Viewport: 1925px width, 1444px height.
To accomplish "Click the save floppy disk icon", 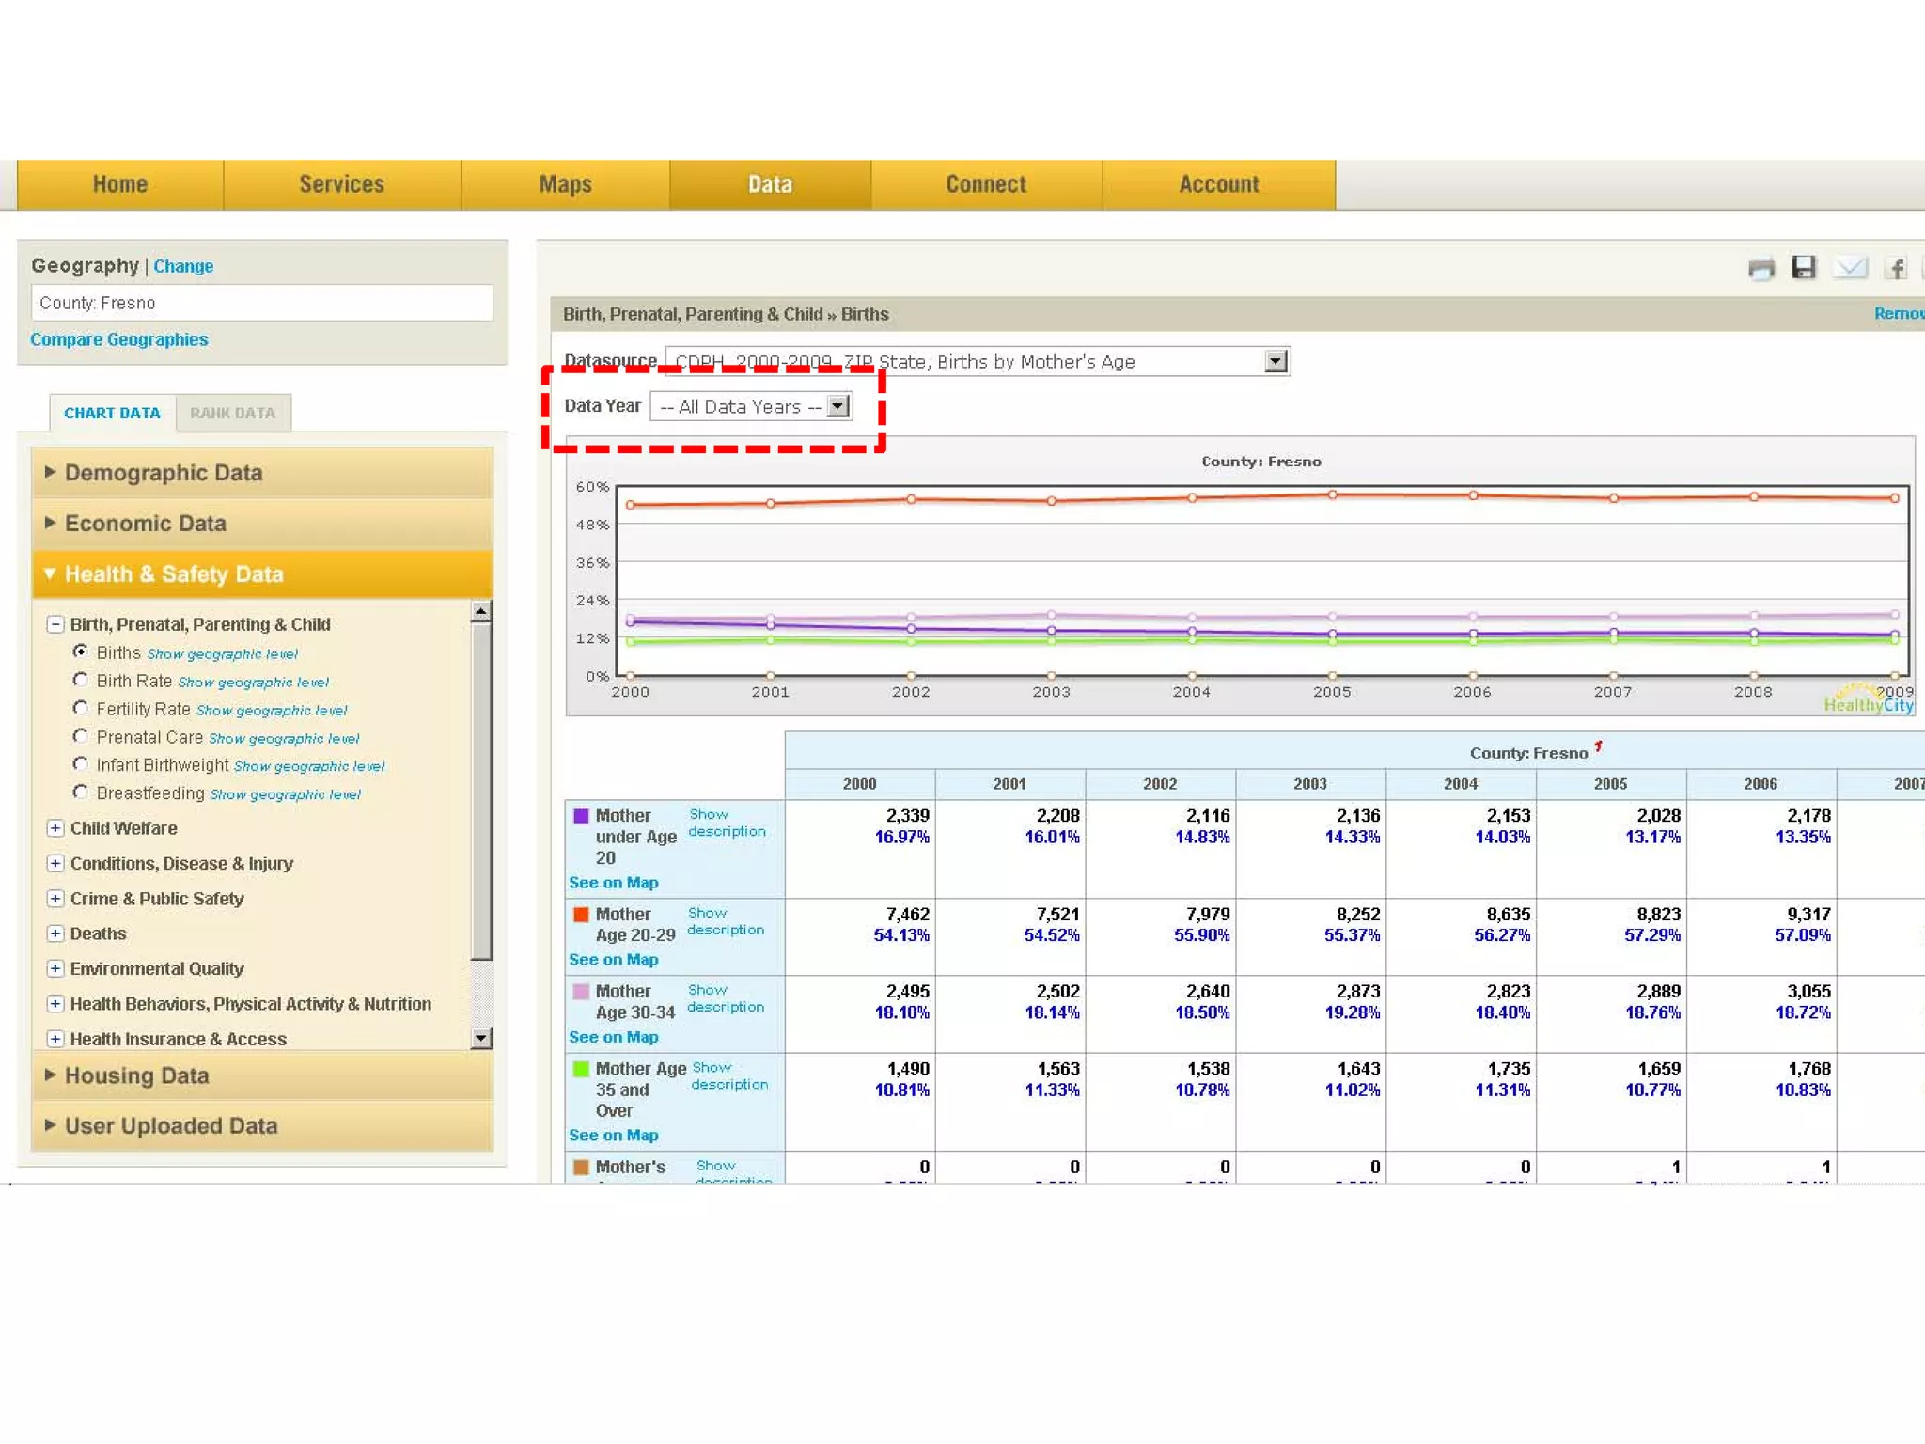I will point(1804,268).
